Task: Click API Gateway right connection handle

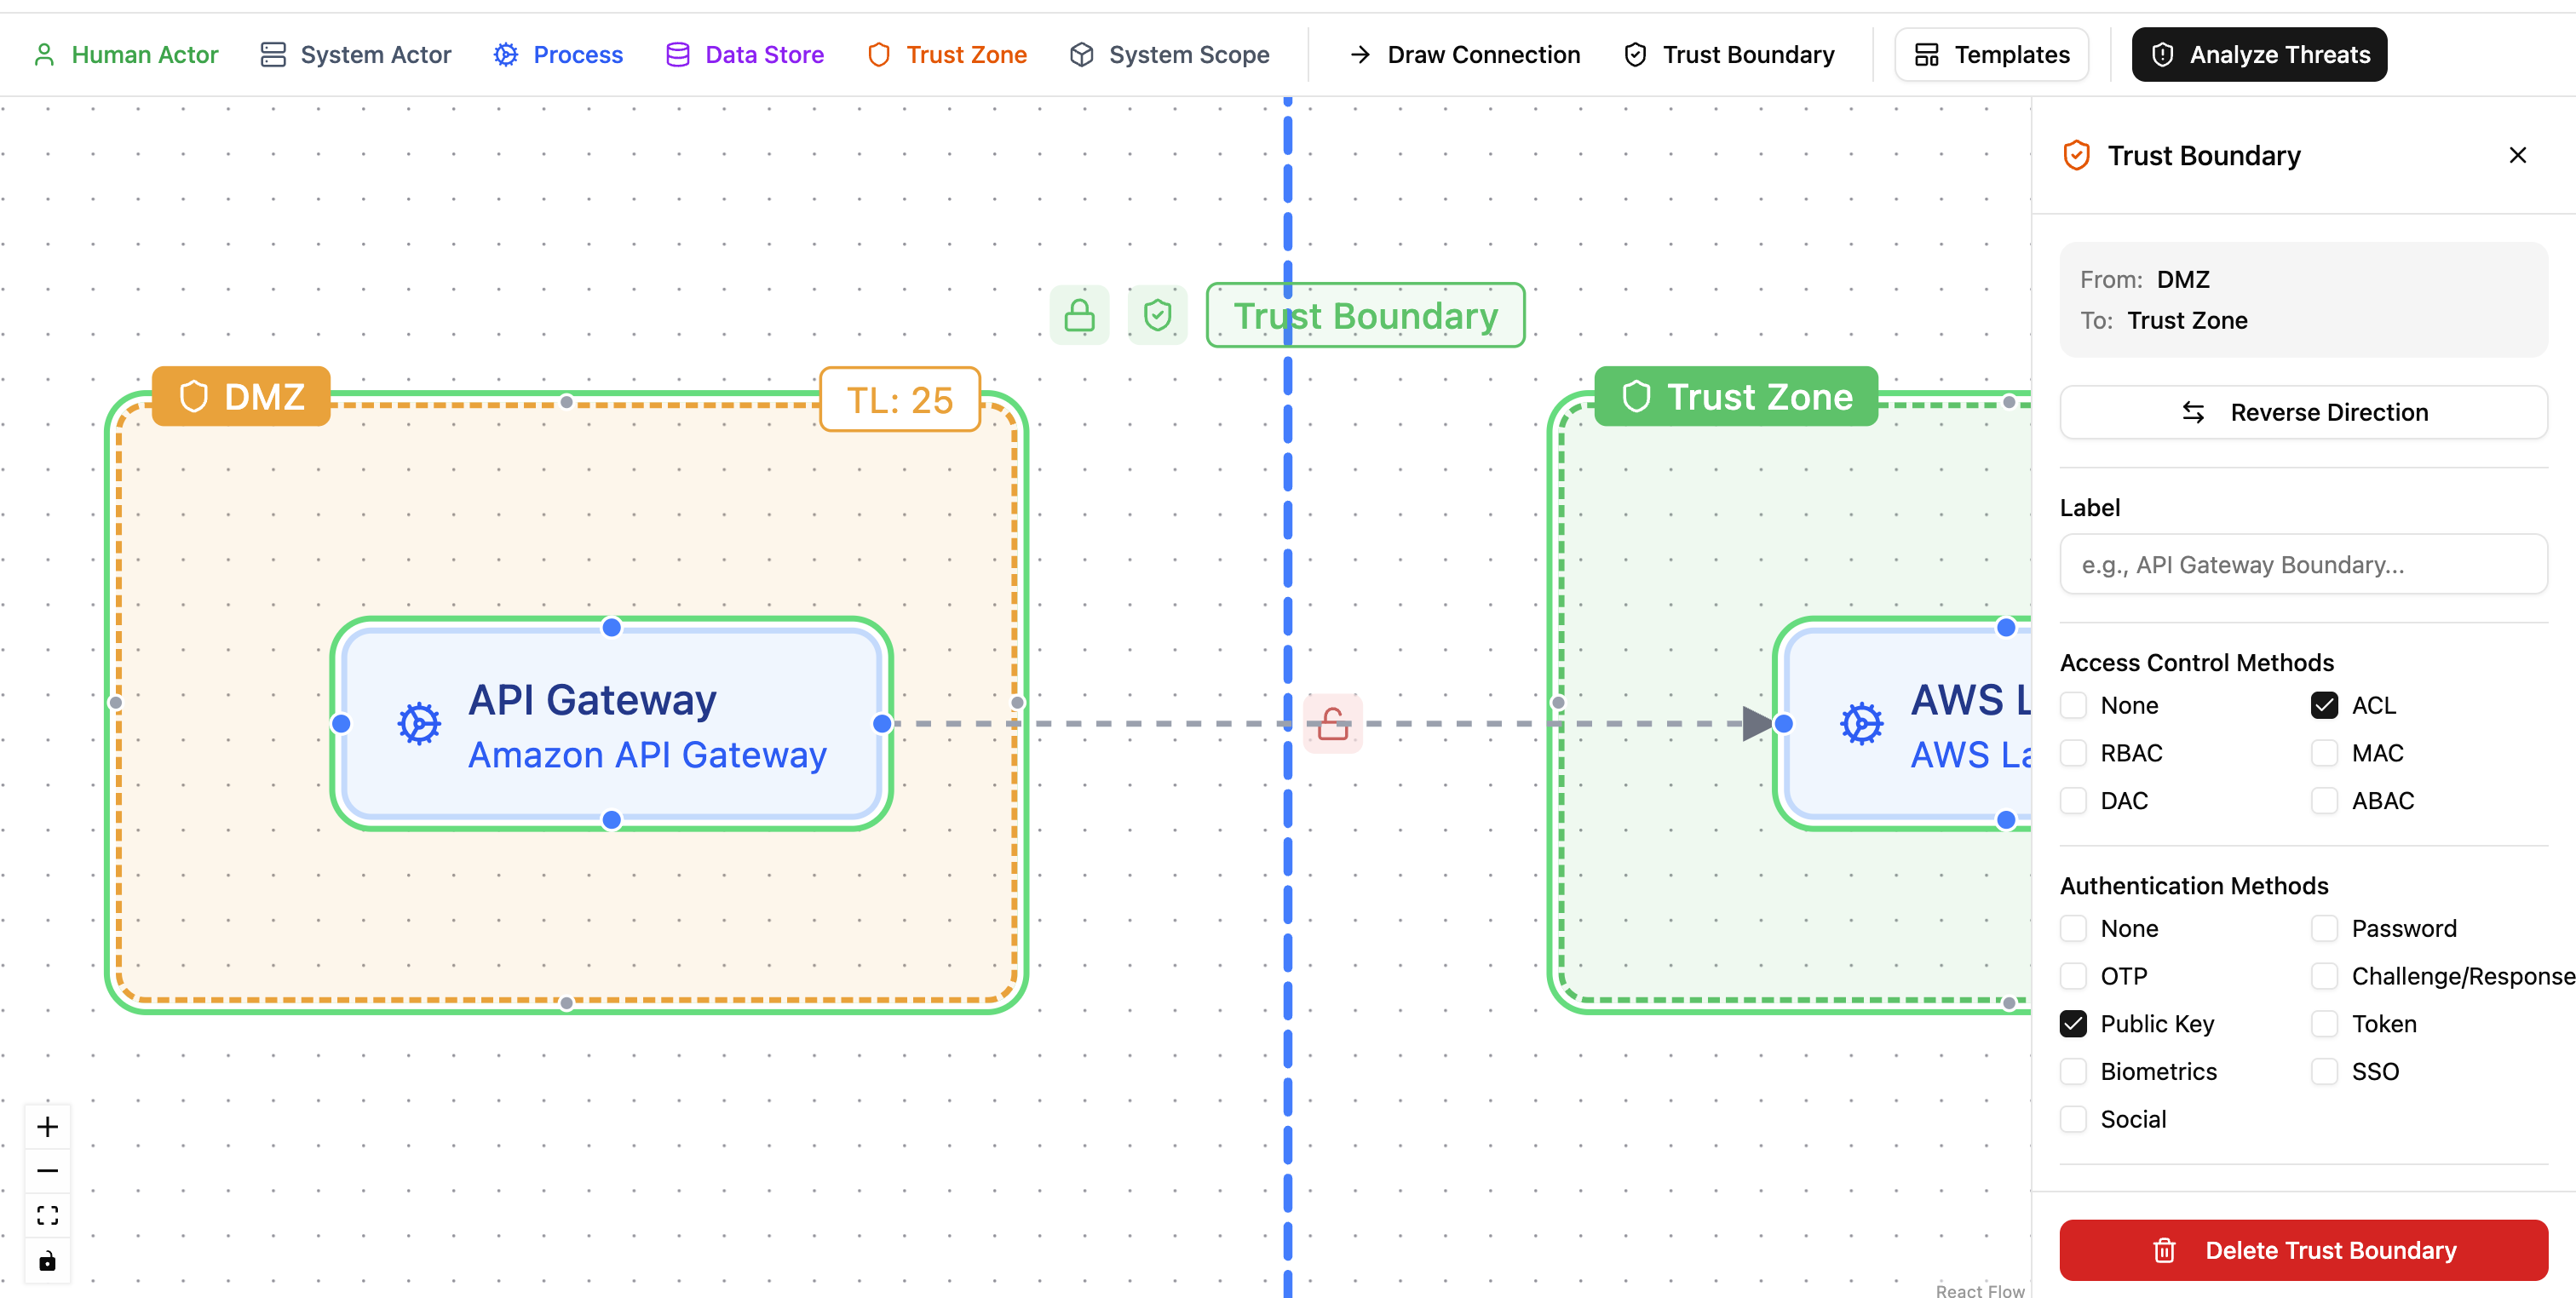Action: 882,723
